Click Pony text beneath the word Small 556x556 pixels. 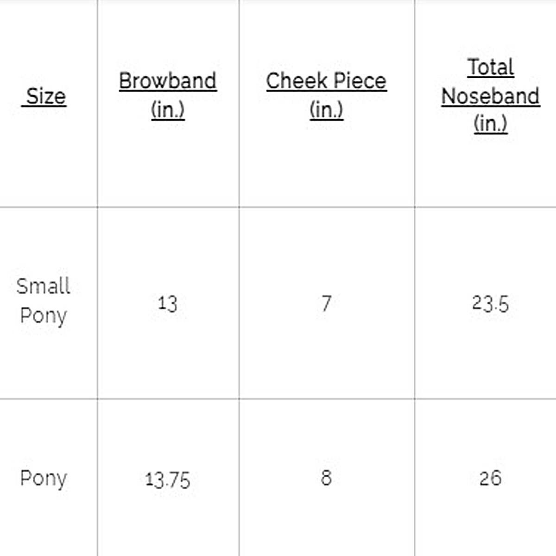43,316
